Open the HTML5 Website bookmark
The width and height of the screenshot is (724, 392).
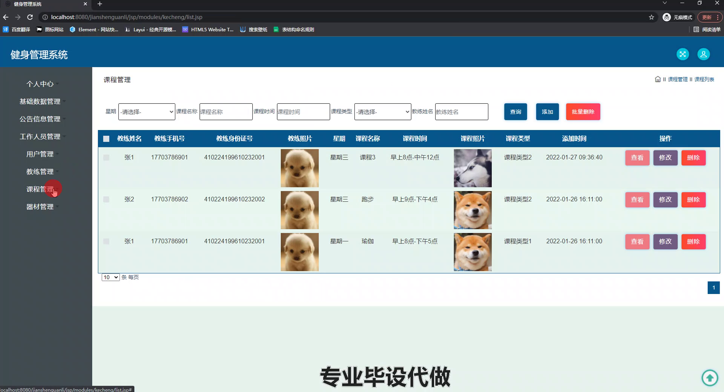pyautogui.click(x=208, y=29)
